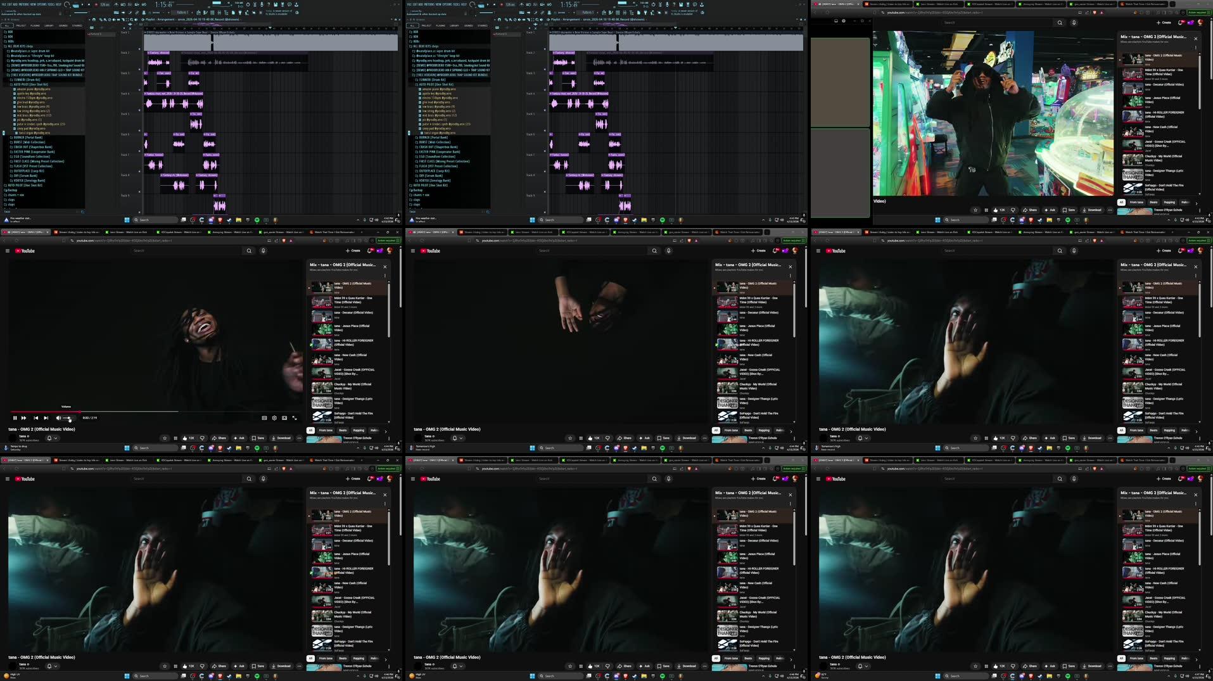Click the Playlist zoom magnifier icon
The width and height of the screenshot is (1213, 681).
132,19
